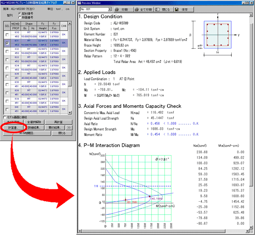Click the OK check result for member 835
255x235 pixels.
pyautogui.click(x=64, y=76)
